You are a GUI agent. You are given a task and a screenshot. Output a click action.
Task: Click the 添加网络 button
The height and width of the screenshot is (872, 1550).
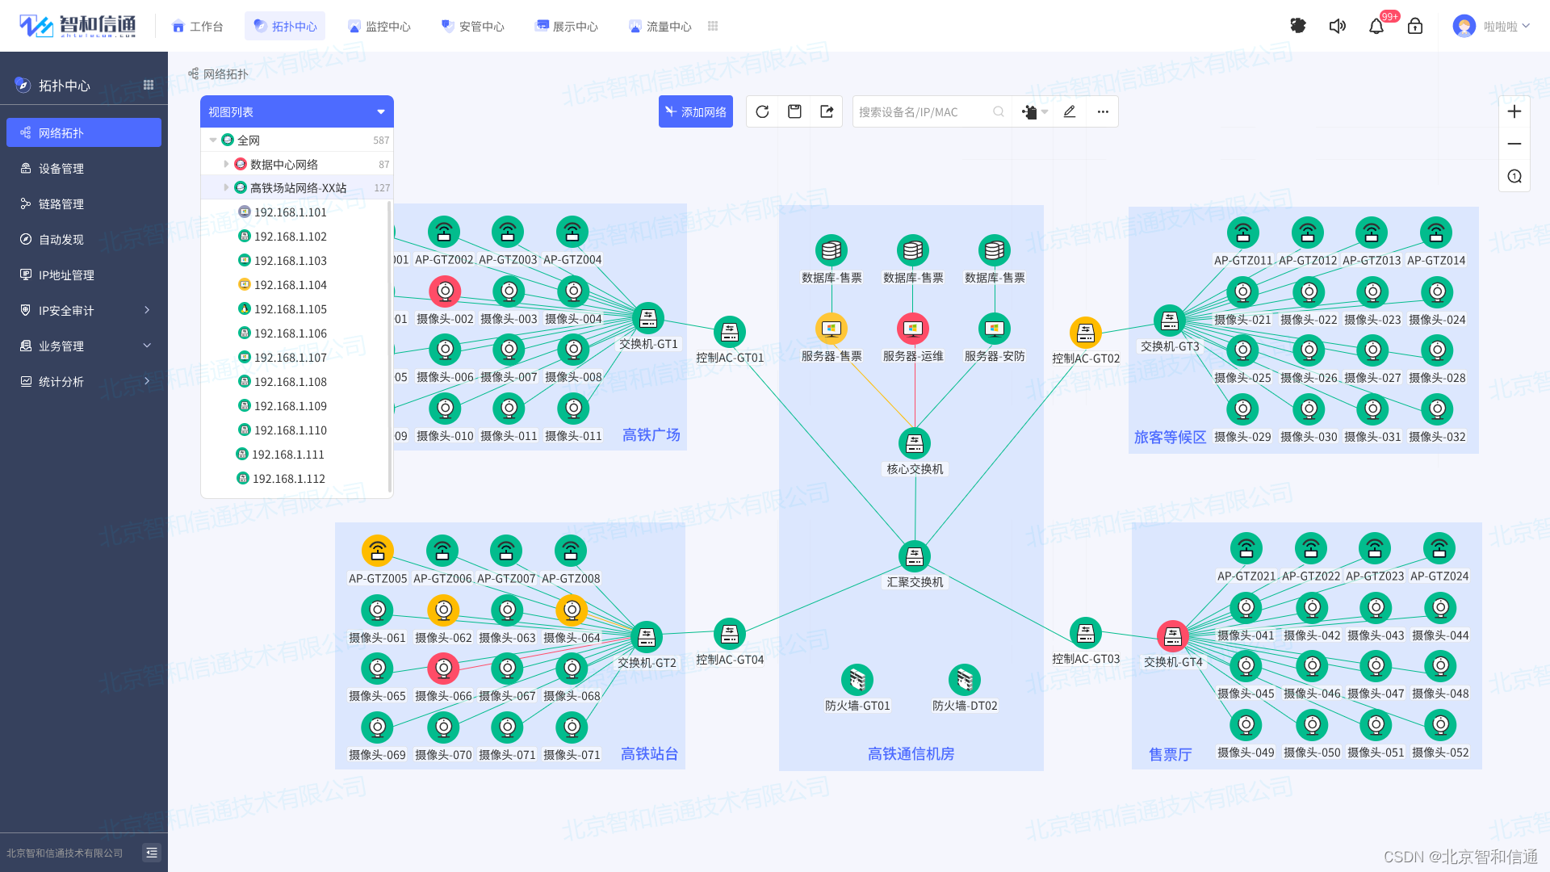[695, 111]
